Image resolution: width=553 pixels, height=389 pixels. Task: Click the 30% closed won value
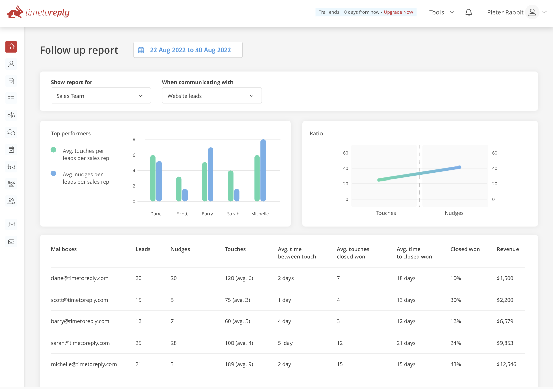click(x=455, y=300)
